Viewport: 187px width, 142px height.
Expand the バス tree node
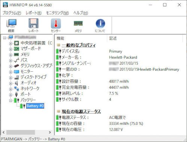click(10, 61)
